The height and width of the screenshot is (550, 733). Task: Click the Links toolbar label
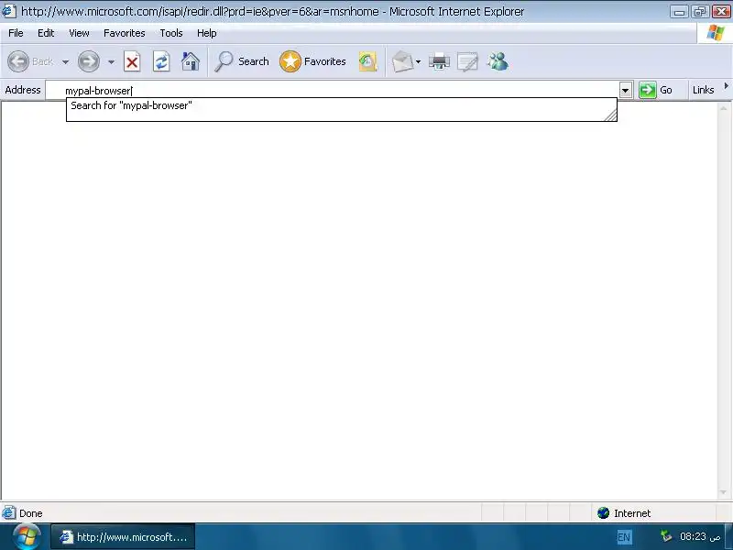[703, 90]
